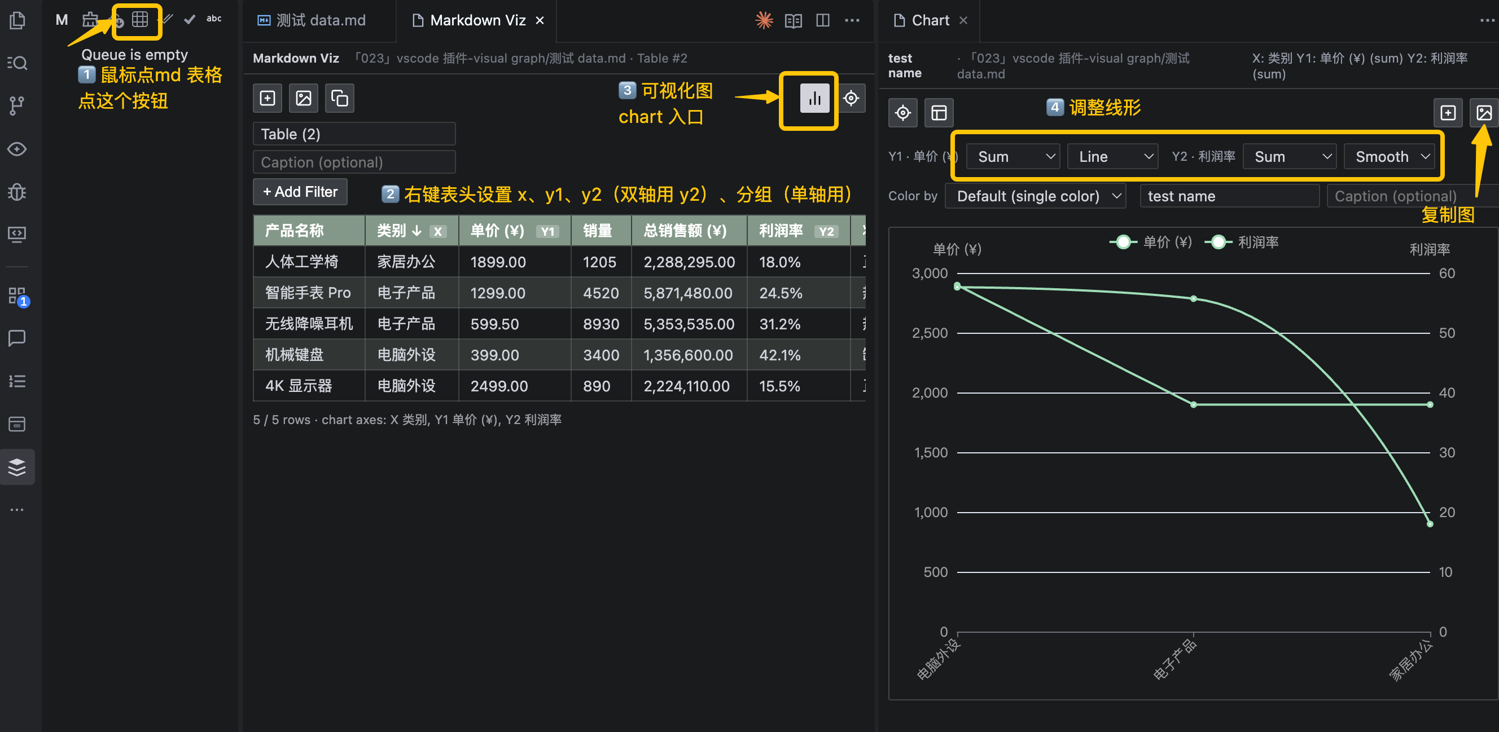Click the orange asterisk icon in editor title bar

click(x=764, y=20)
